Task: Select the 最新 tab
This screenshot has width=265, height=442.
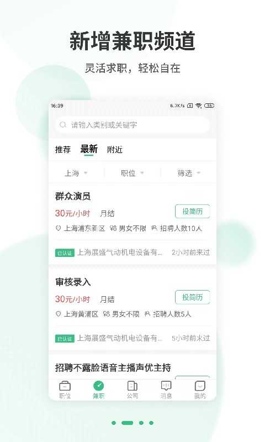Action: 89,149
